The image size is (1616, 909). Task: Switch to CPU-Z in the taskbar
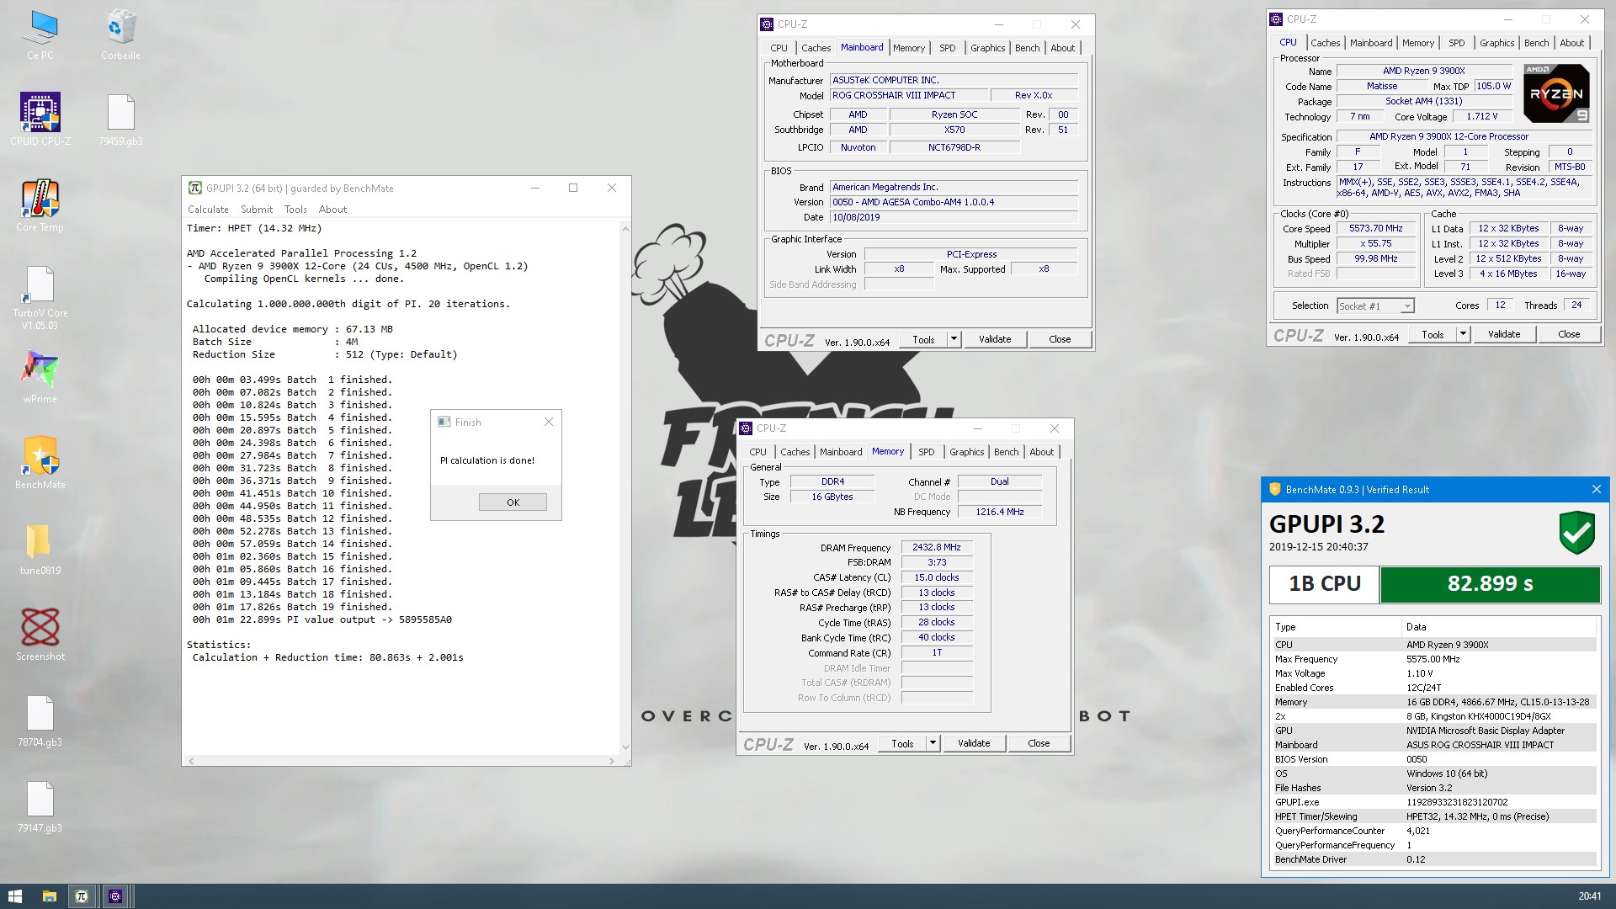point(115,896)
